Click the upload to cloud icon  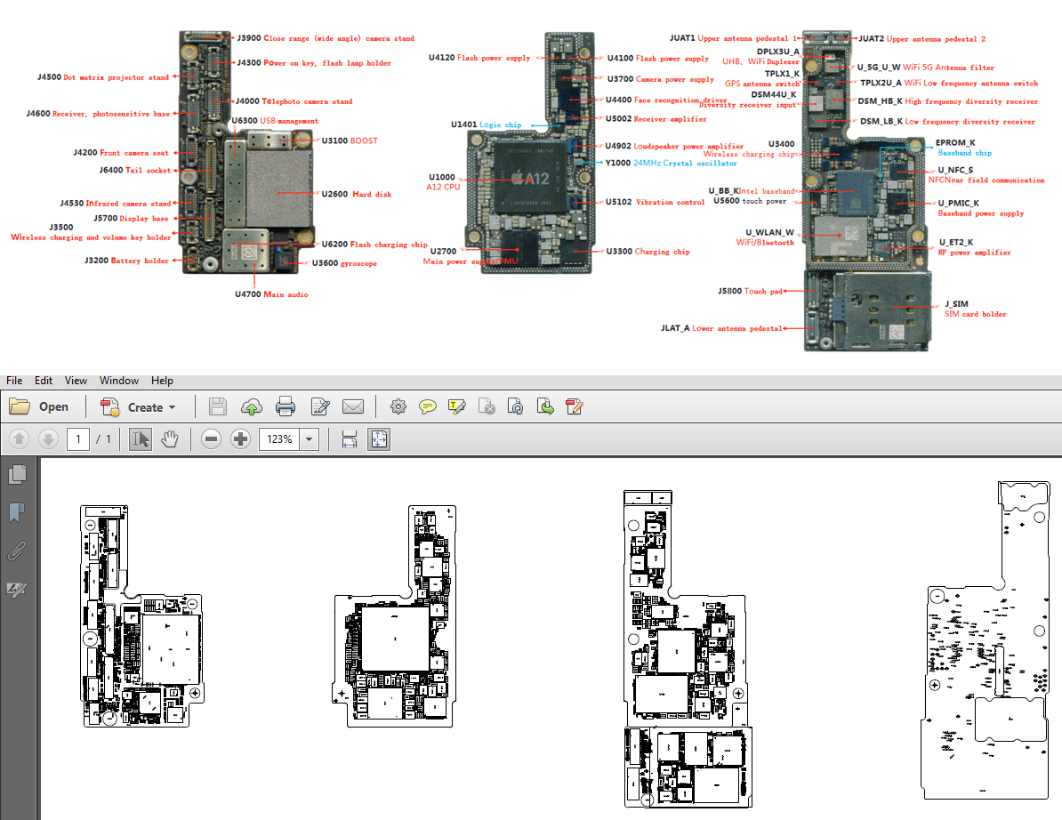point(252,407)
